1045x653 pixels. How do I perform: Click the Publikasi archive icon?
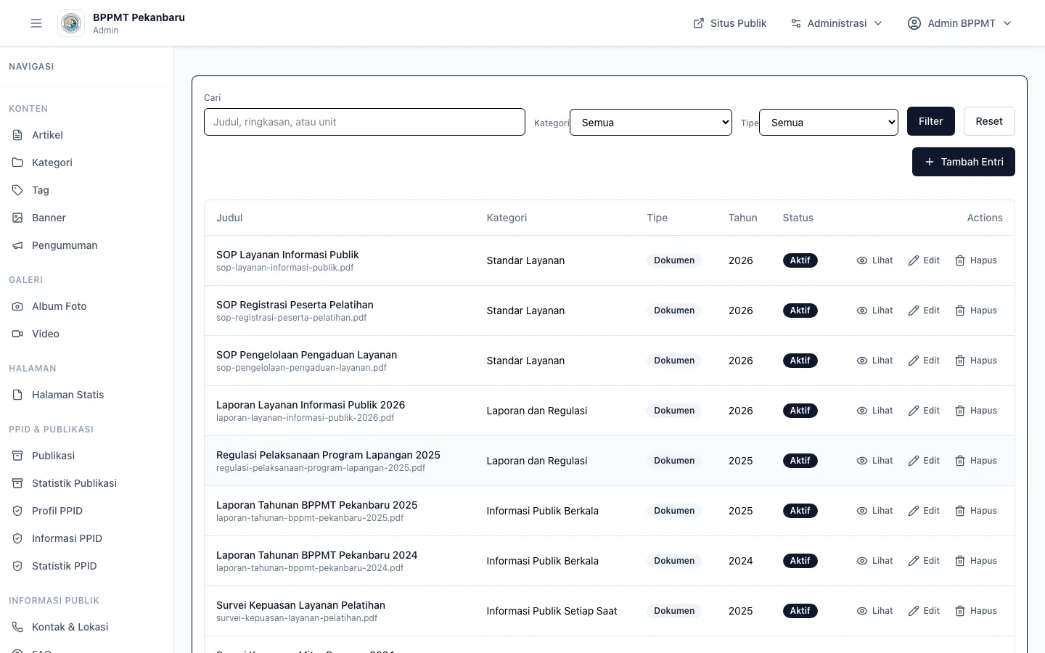tap(17, 456)
